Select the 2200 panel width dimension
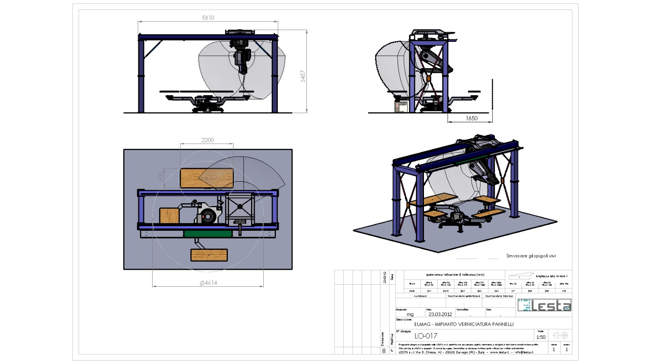 pyautogui.click(x=208, y=140)
